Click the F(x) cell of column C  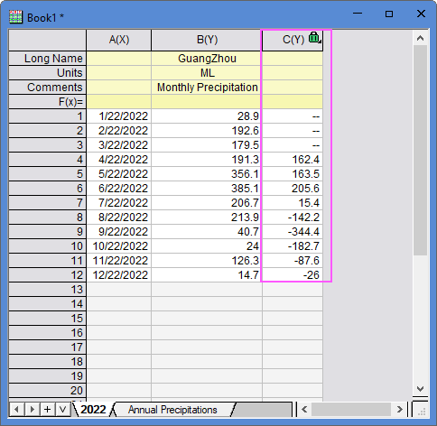[x=293, y=102]
